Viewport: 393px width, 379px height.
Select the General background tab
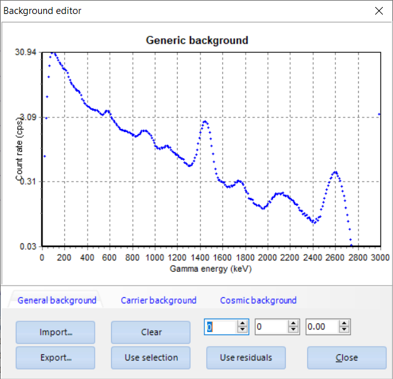point(57,300)
